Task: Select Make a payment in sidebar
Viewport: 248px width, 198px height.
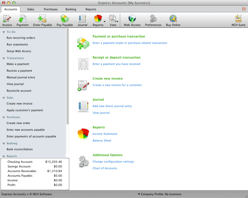Action: pyautogui.click(x=18, y=64)
